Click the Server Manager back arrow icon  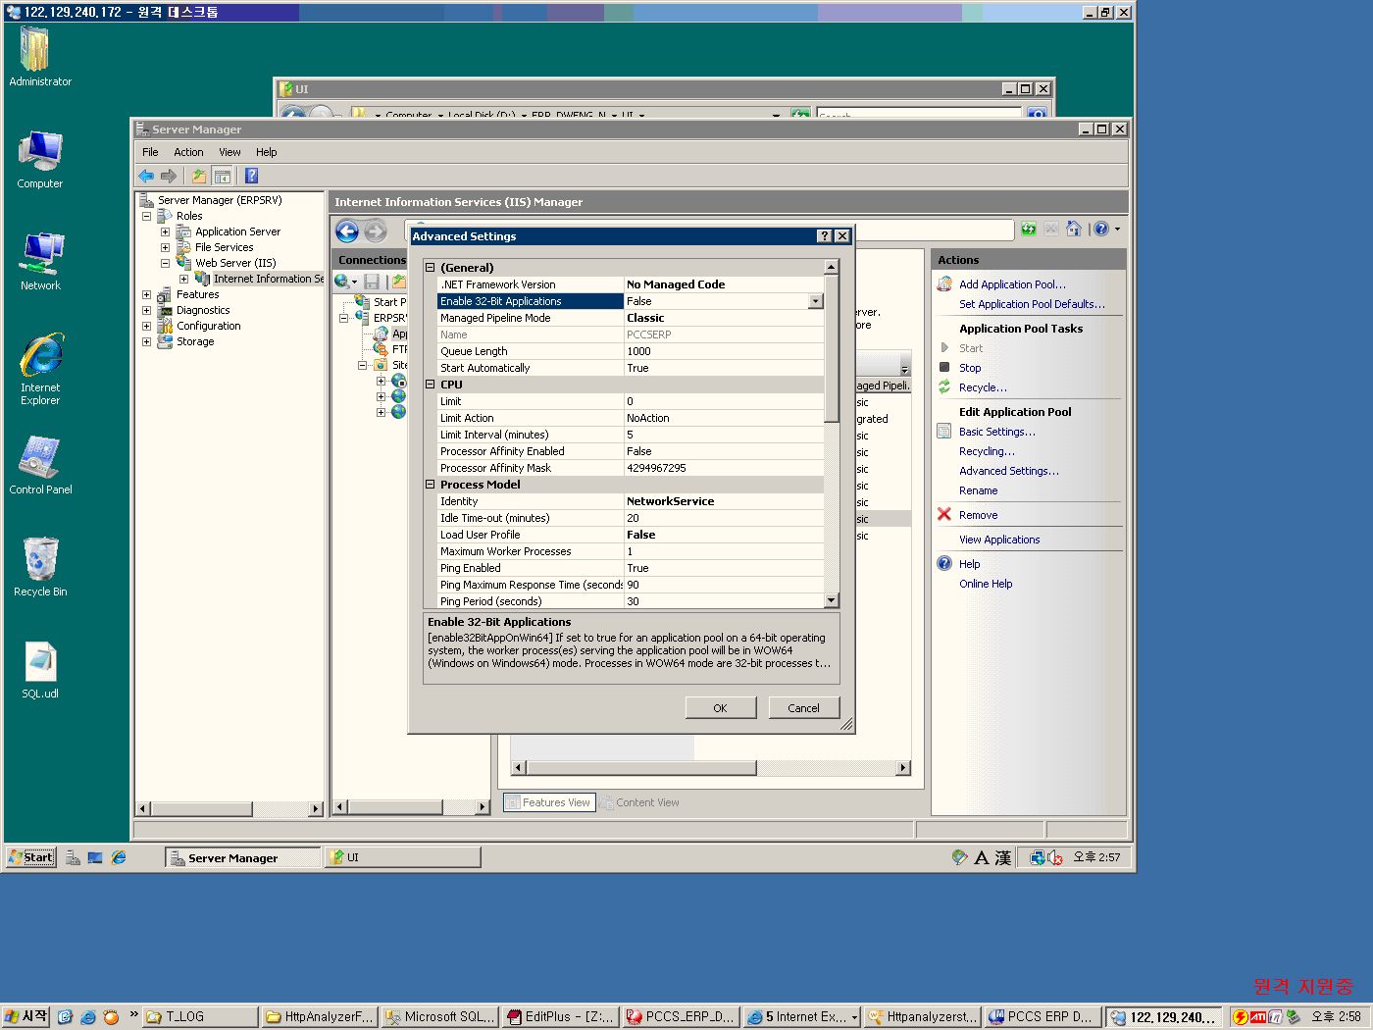(x=146, y=176)
